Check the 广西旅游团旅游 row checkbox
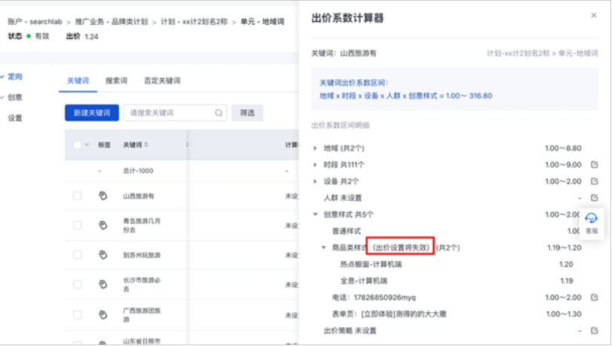The width and height of the screenshot is (612, 346). click(78, 314)
